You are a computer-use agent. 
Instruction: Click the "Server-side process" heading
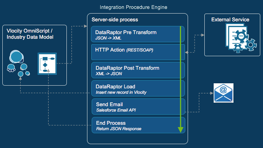click(115, 20)
